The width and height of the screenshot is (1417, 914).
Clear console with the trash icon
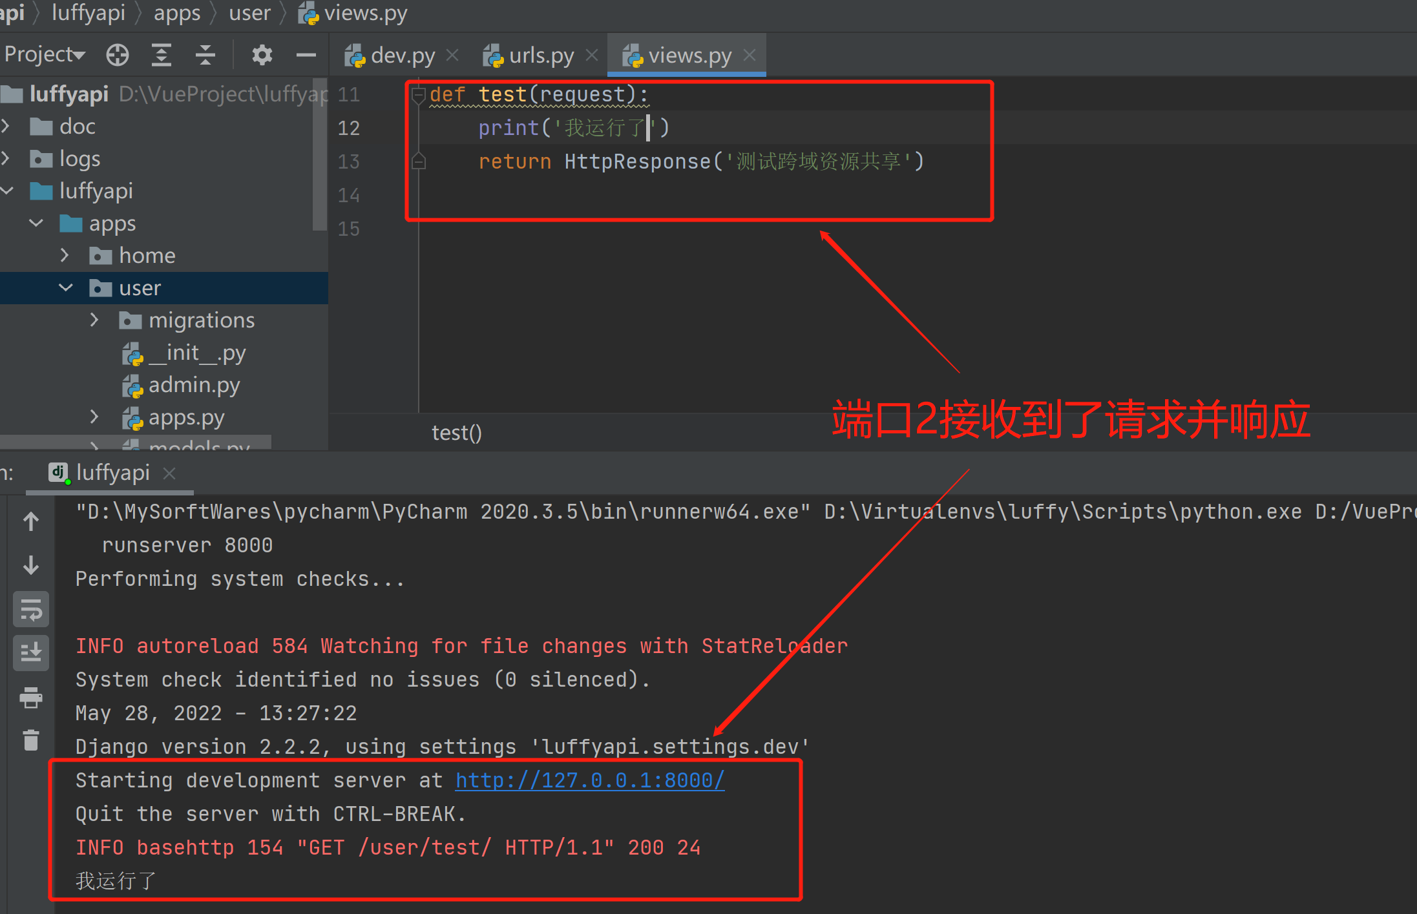point(31,740)
